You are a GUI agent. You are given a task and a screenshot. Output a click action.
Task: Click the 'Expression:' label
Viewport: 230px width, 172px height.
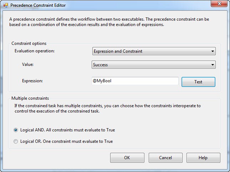tap(32, 81)
